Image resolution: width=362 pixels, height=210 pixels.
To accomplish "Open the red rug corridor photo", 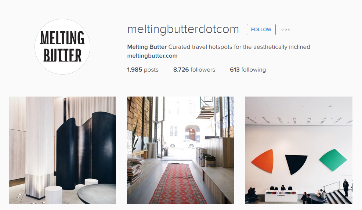I will 181,150.
